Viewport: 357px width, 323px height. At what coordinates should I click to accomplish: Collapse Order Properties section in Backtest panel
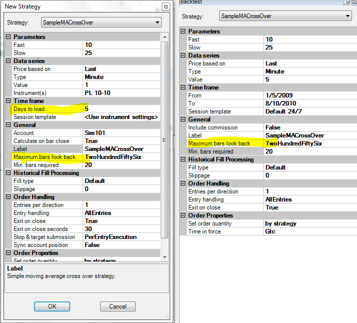pos(183,215)
